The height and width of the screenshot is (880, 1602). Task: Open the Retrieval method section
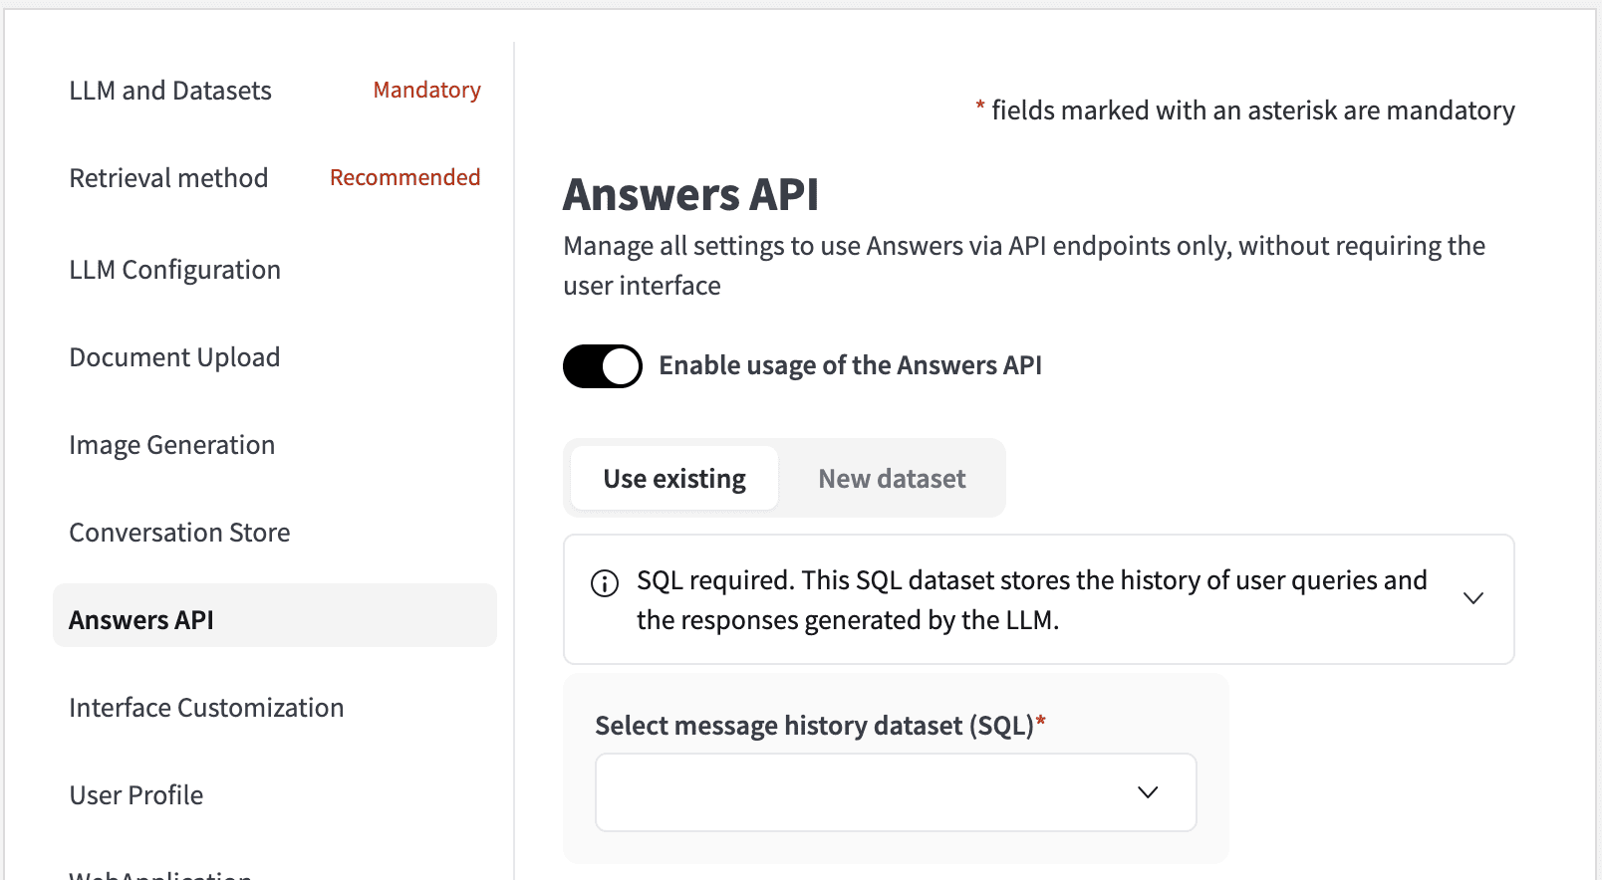pyautogui.click(x=168, y=177)
